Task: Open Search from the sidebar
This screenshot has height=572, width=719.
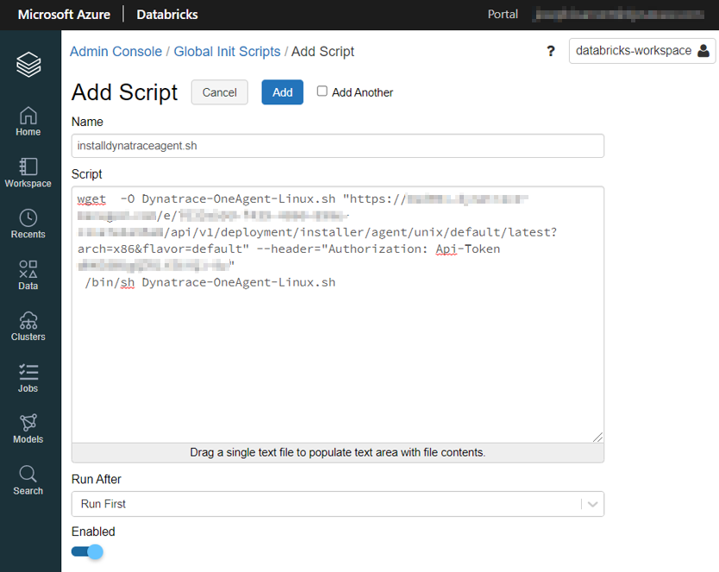Action: 28,480
